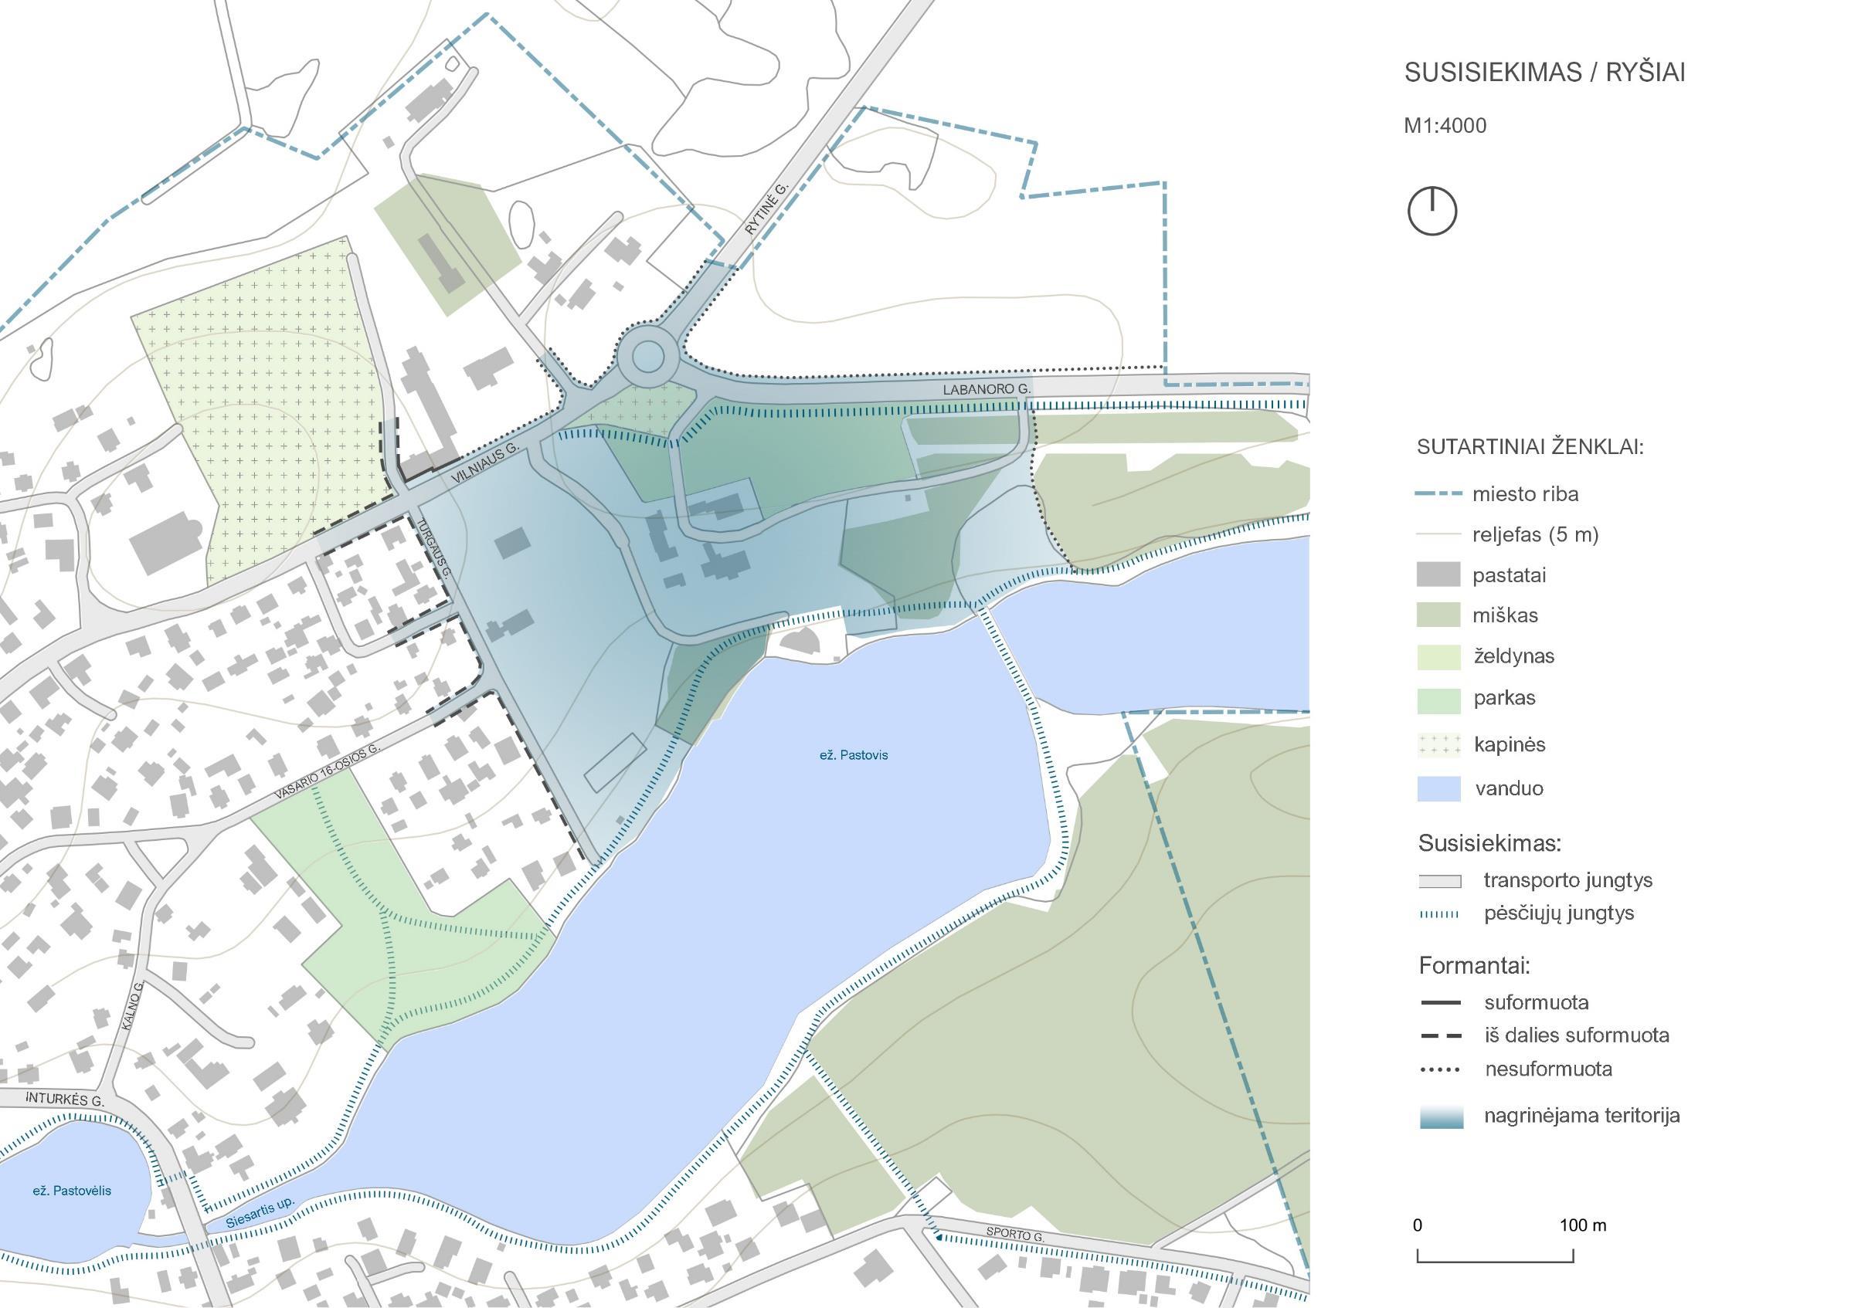Click the miesto riba dashed line symbol

point(1438,494)
